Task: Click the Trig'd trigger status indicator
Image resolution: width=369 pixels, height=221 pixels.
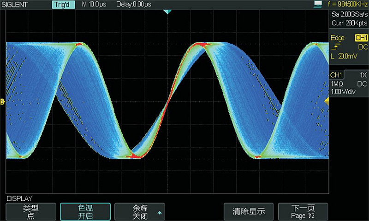Action: [64, 5]
